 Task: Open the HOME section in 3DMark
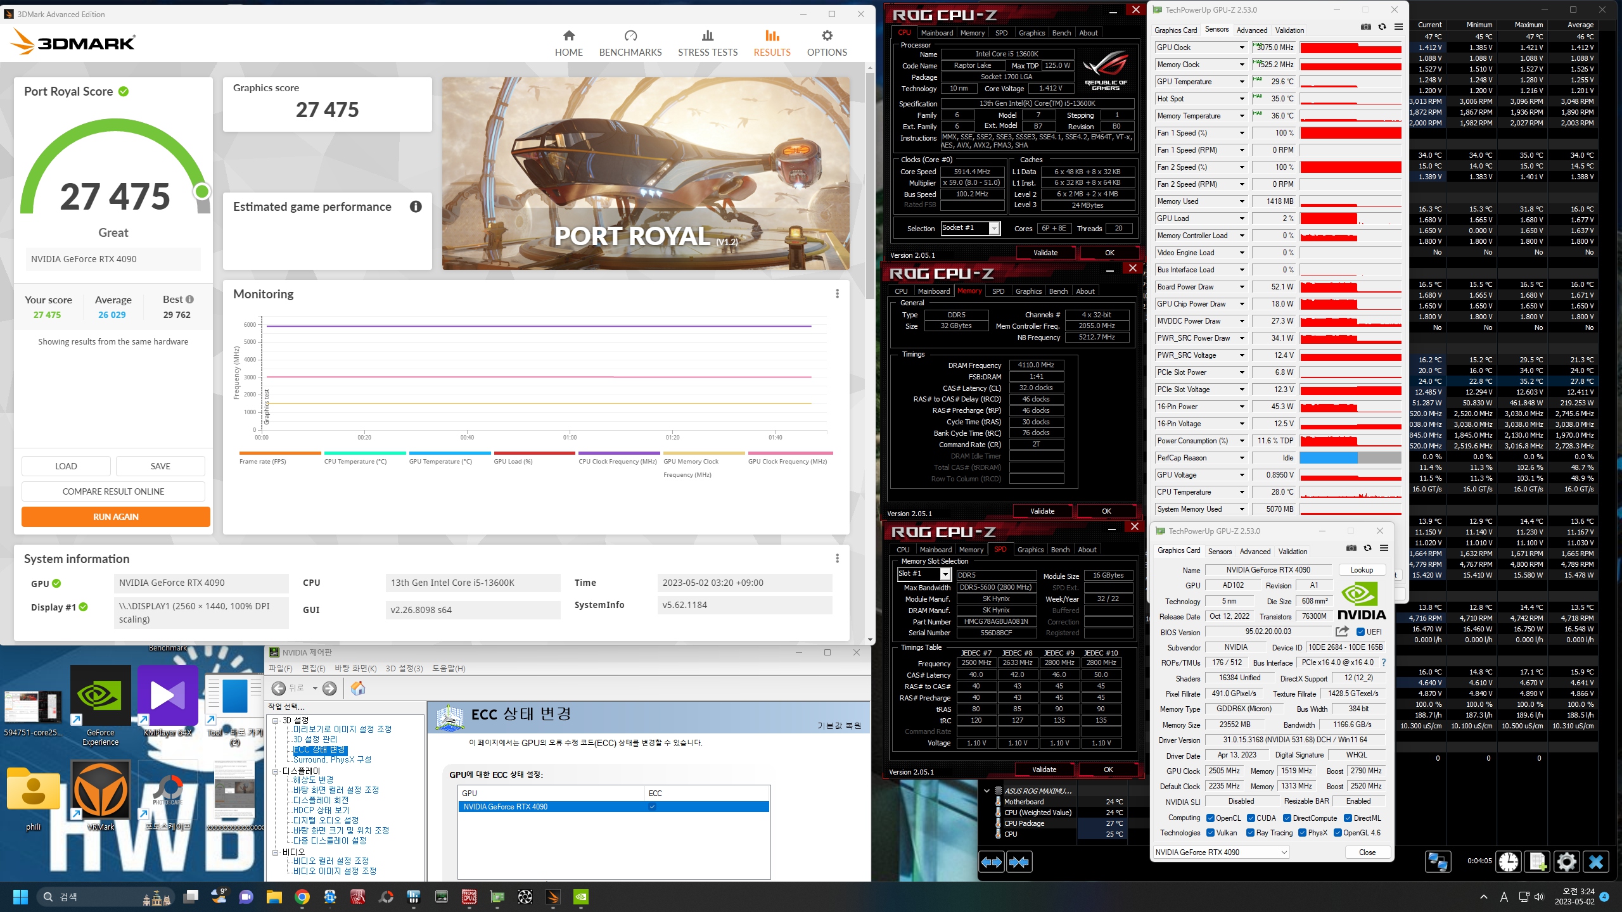(x=568, y=43)
